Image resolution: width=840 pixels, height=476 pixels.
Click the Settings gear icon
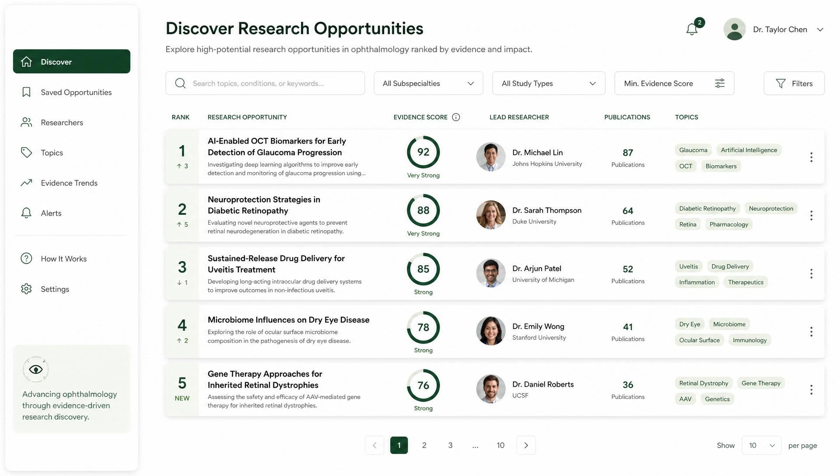tap(26, 289)
